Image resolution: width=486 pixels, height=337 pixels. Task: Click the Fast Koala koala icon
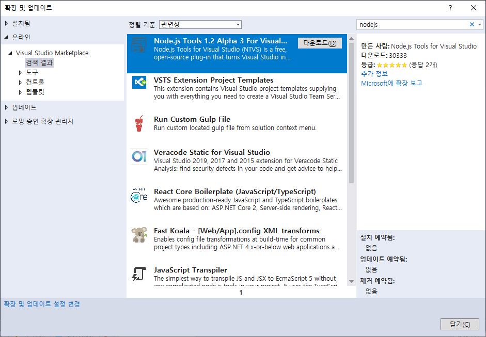click(x=139, y=235)
